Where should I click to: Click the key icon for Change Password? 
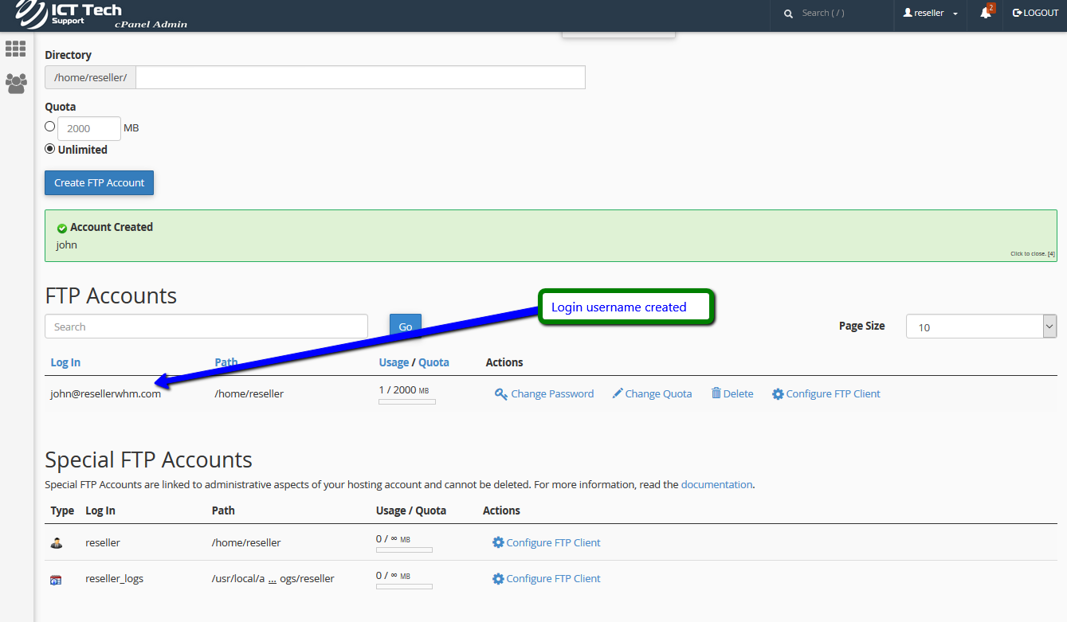(501, 394)
